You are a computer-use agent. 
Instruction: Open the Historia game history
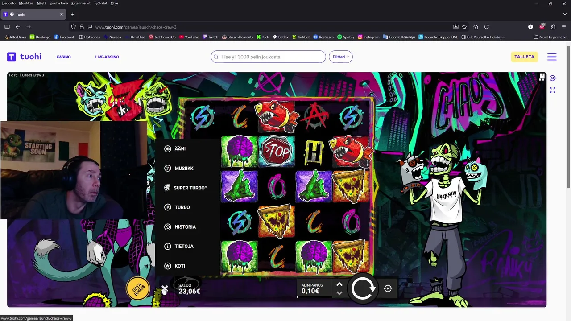(x=180, y=227)
